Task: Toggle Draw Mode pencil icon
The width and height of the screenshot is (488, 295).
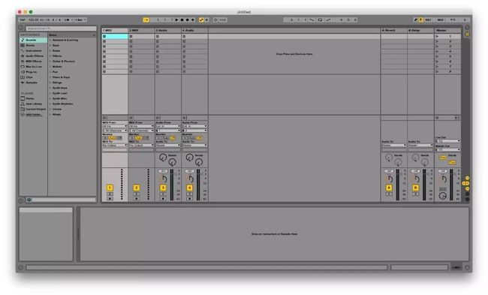Action: point(415,20)
